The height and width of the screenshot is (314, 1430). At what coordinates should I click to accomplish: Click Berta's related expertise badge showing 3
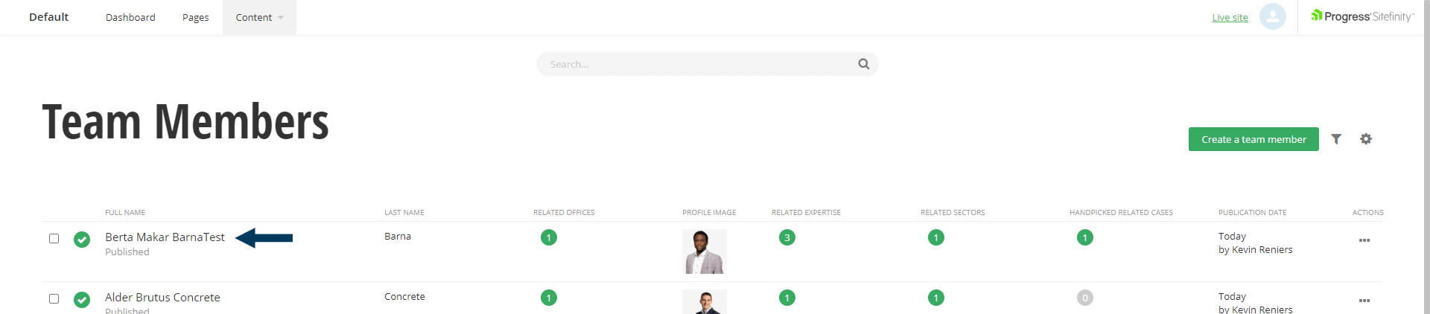[787, 237]
